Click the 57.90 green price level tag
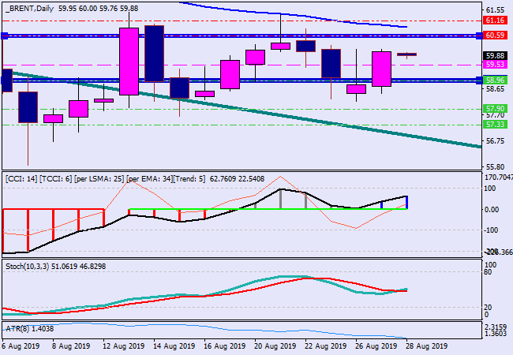Screen dimensions: 513x355 tap(495, 109)
